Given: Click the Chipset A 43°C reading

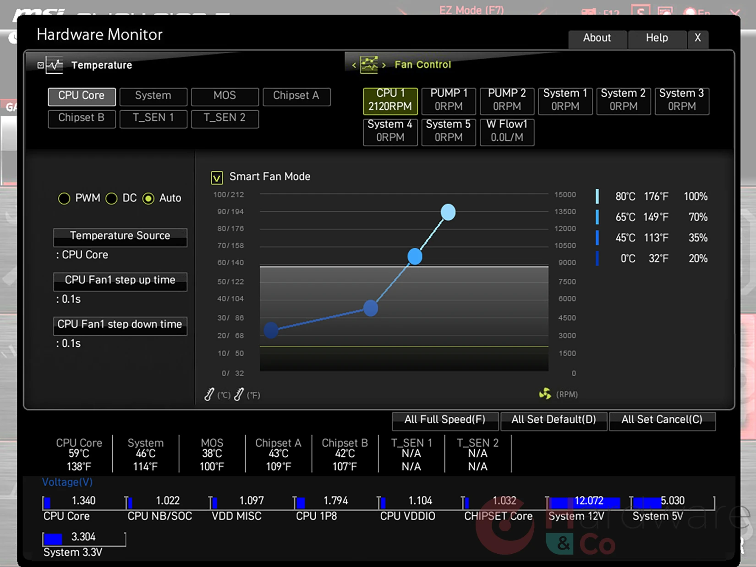Looking at the screenshot, I should (x=278, y=454).
